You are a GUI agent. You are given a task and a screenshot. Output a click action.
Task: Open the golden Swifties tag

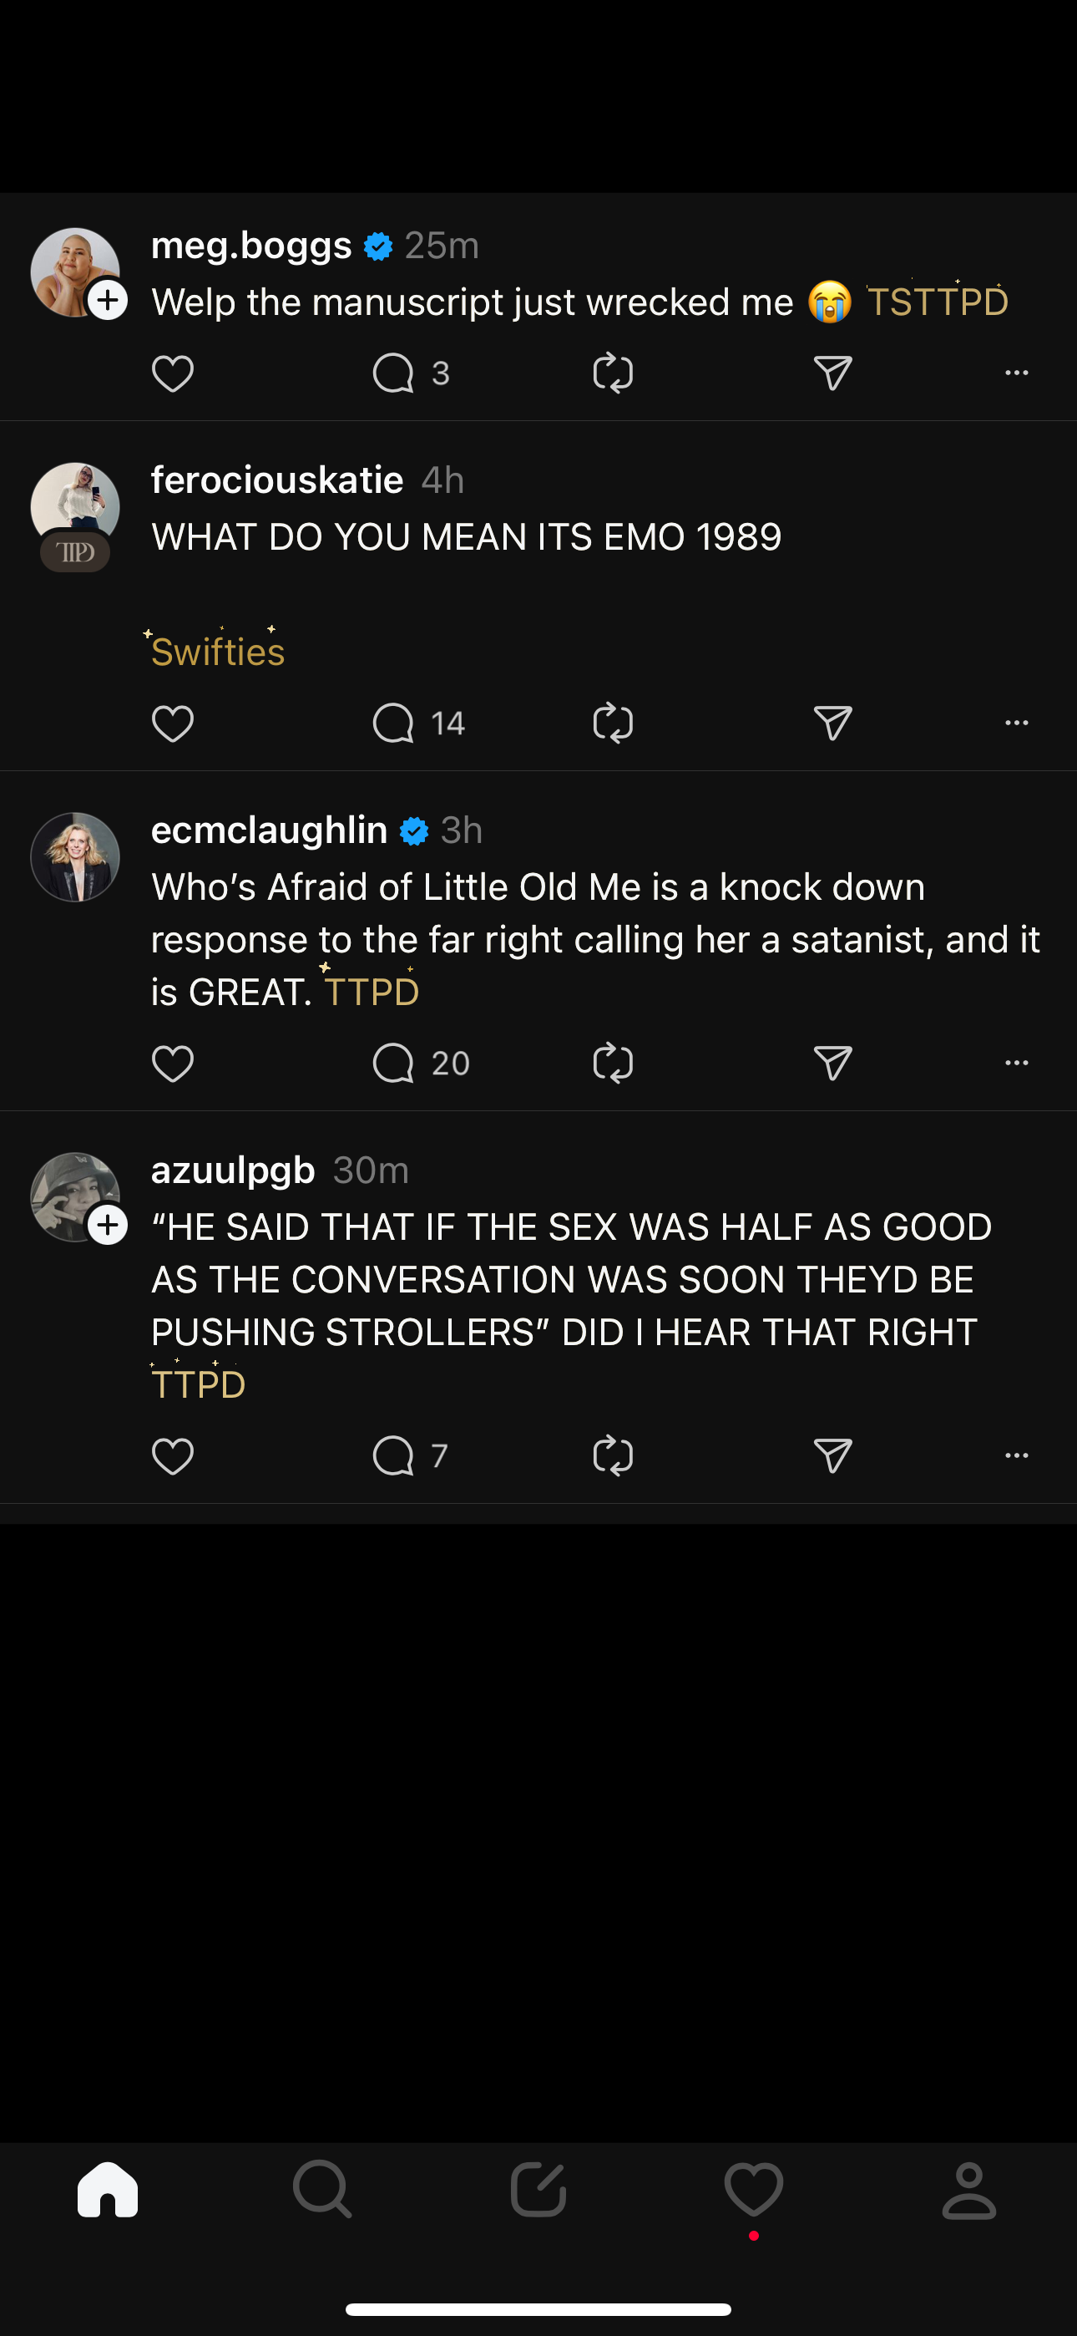(218, 651)
